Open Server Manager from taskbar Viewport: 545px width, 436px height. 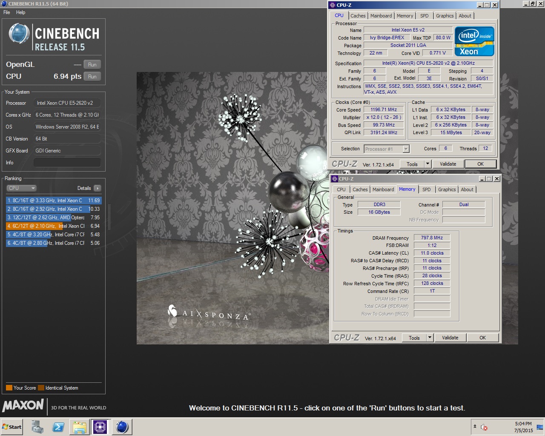(x=37, y=427)
